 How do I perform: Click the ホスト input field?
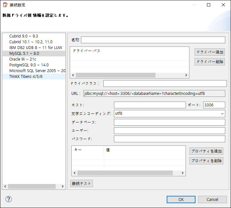[x=150, y=105]
